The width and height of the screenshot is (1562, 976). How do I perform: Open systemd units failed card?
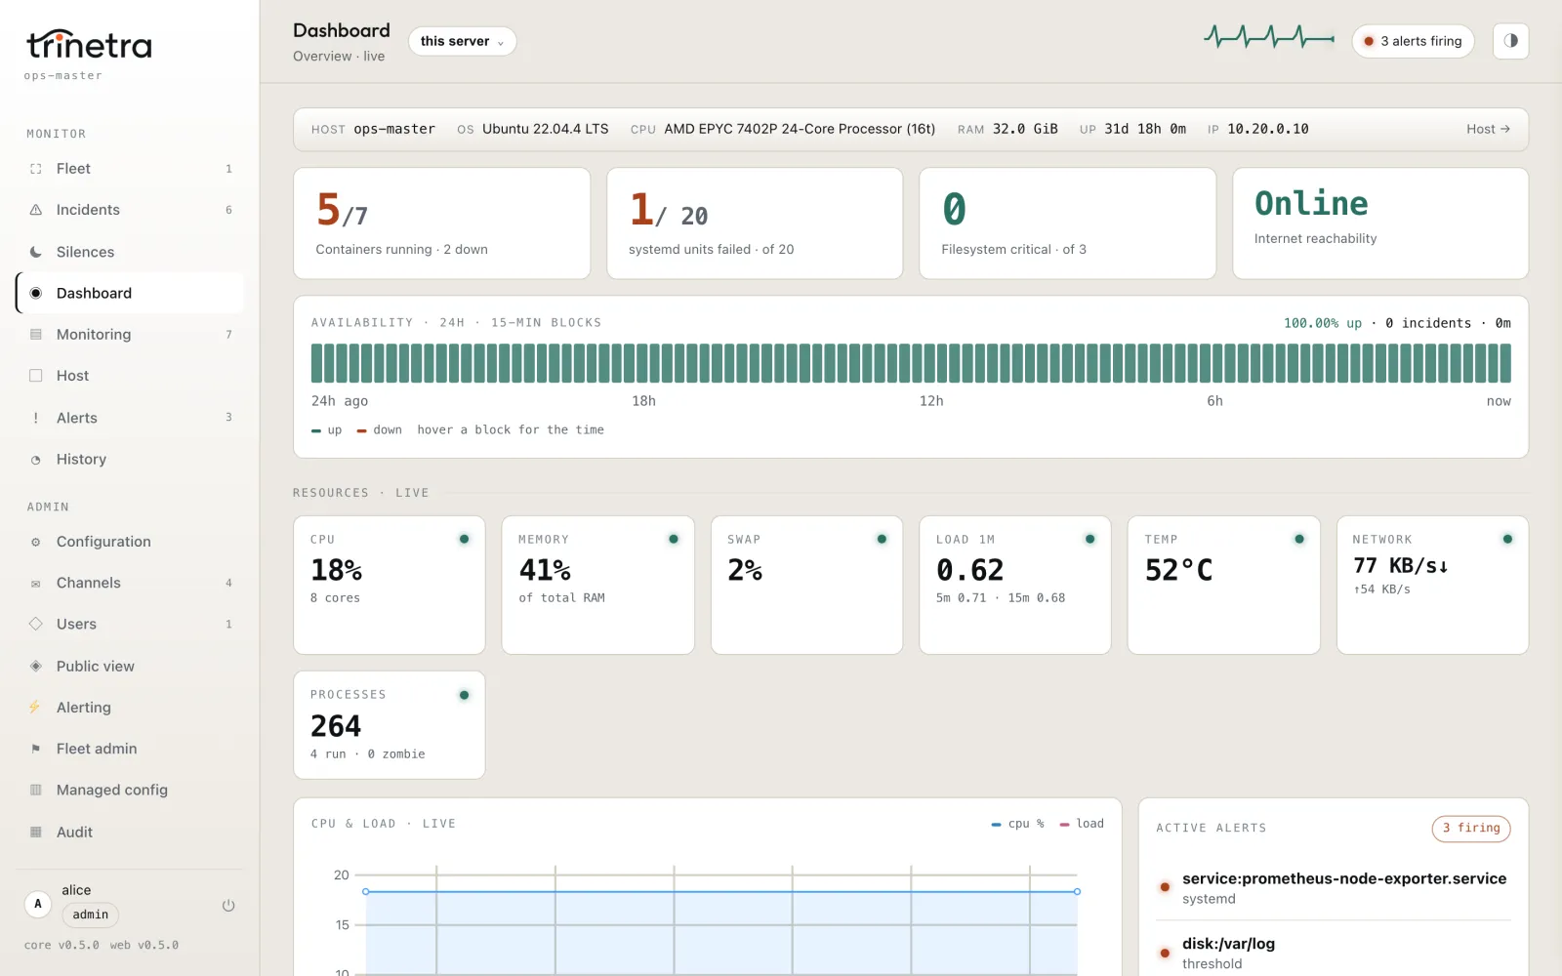coord(755,224)
